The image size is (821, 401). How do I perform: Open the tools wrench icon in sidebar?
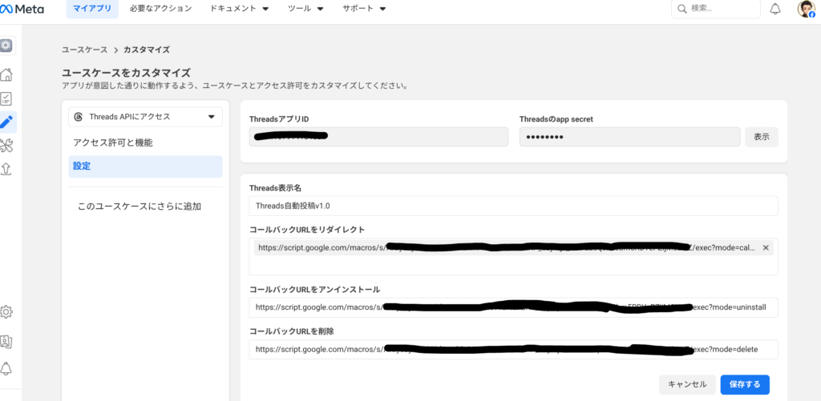[6, 145]
